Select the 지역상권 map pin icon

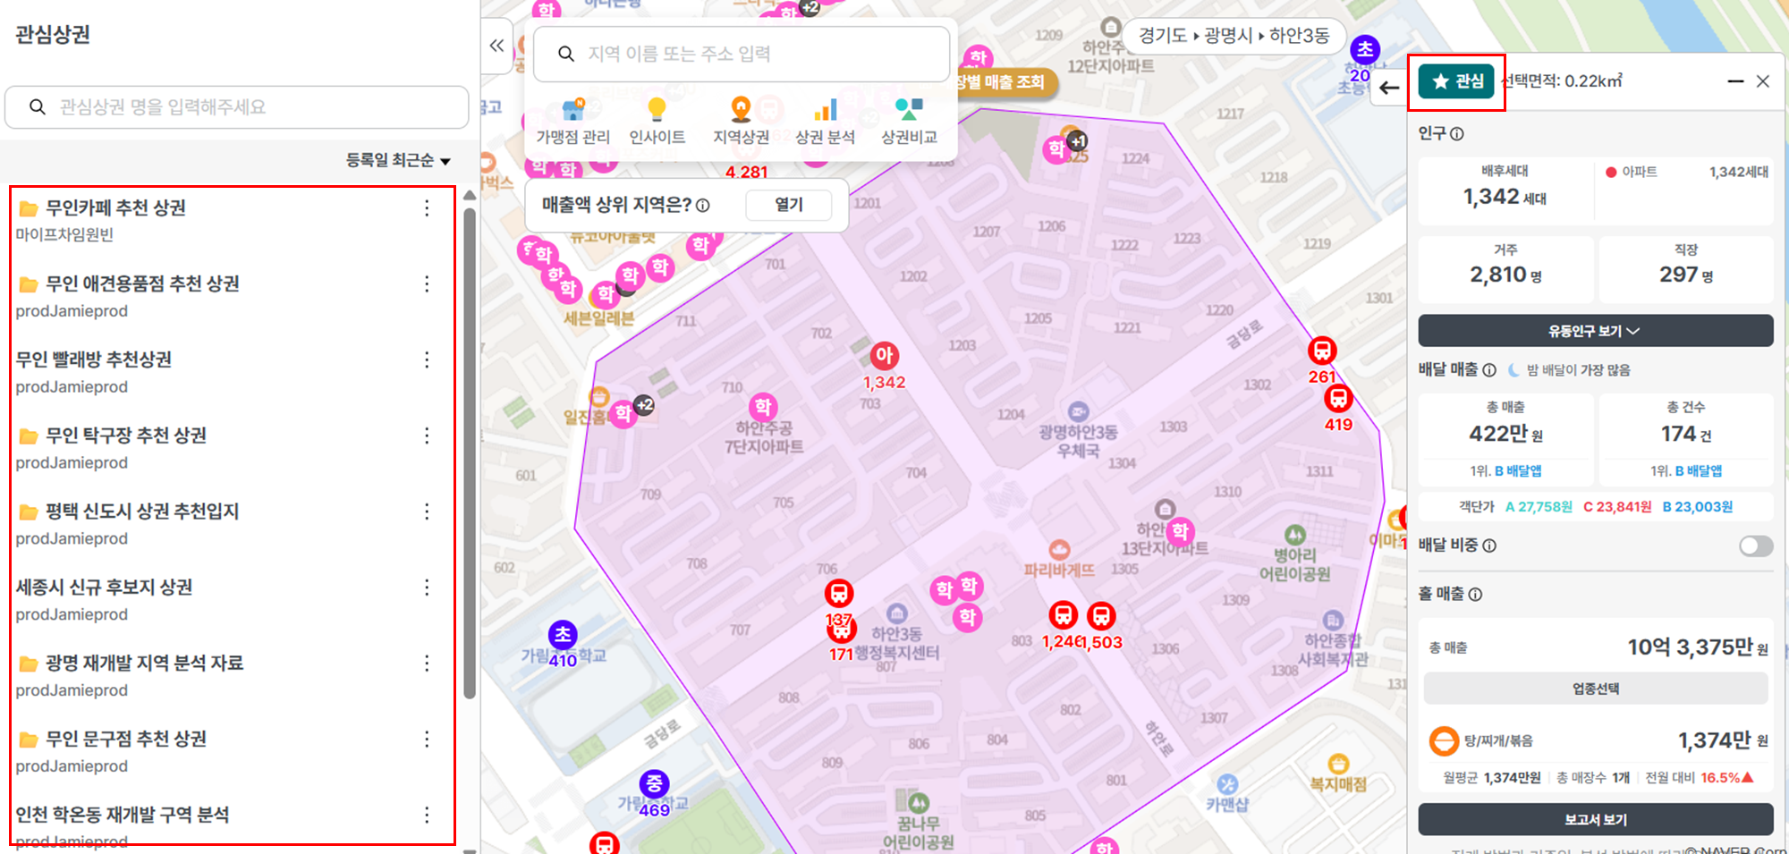pos(741,110)
